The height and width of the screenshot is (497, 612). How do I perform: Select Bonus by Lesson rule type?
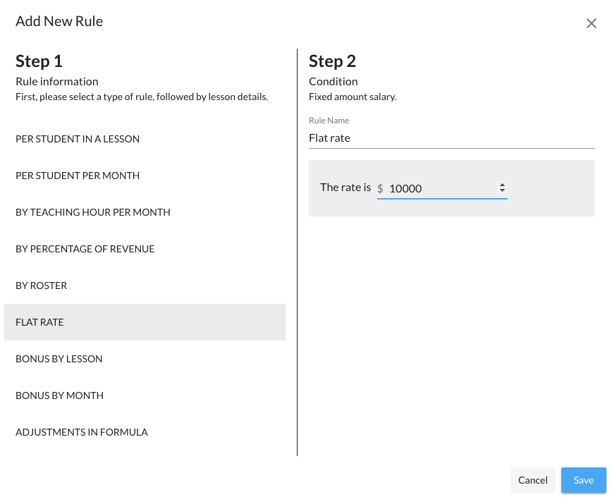[59, 359]
